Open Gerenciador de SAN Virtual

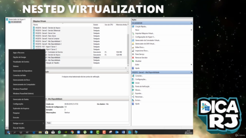145,44
